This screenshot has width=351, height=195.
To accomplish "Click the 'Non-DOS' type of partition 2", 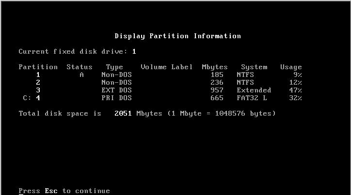I will click(117, 82).
